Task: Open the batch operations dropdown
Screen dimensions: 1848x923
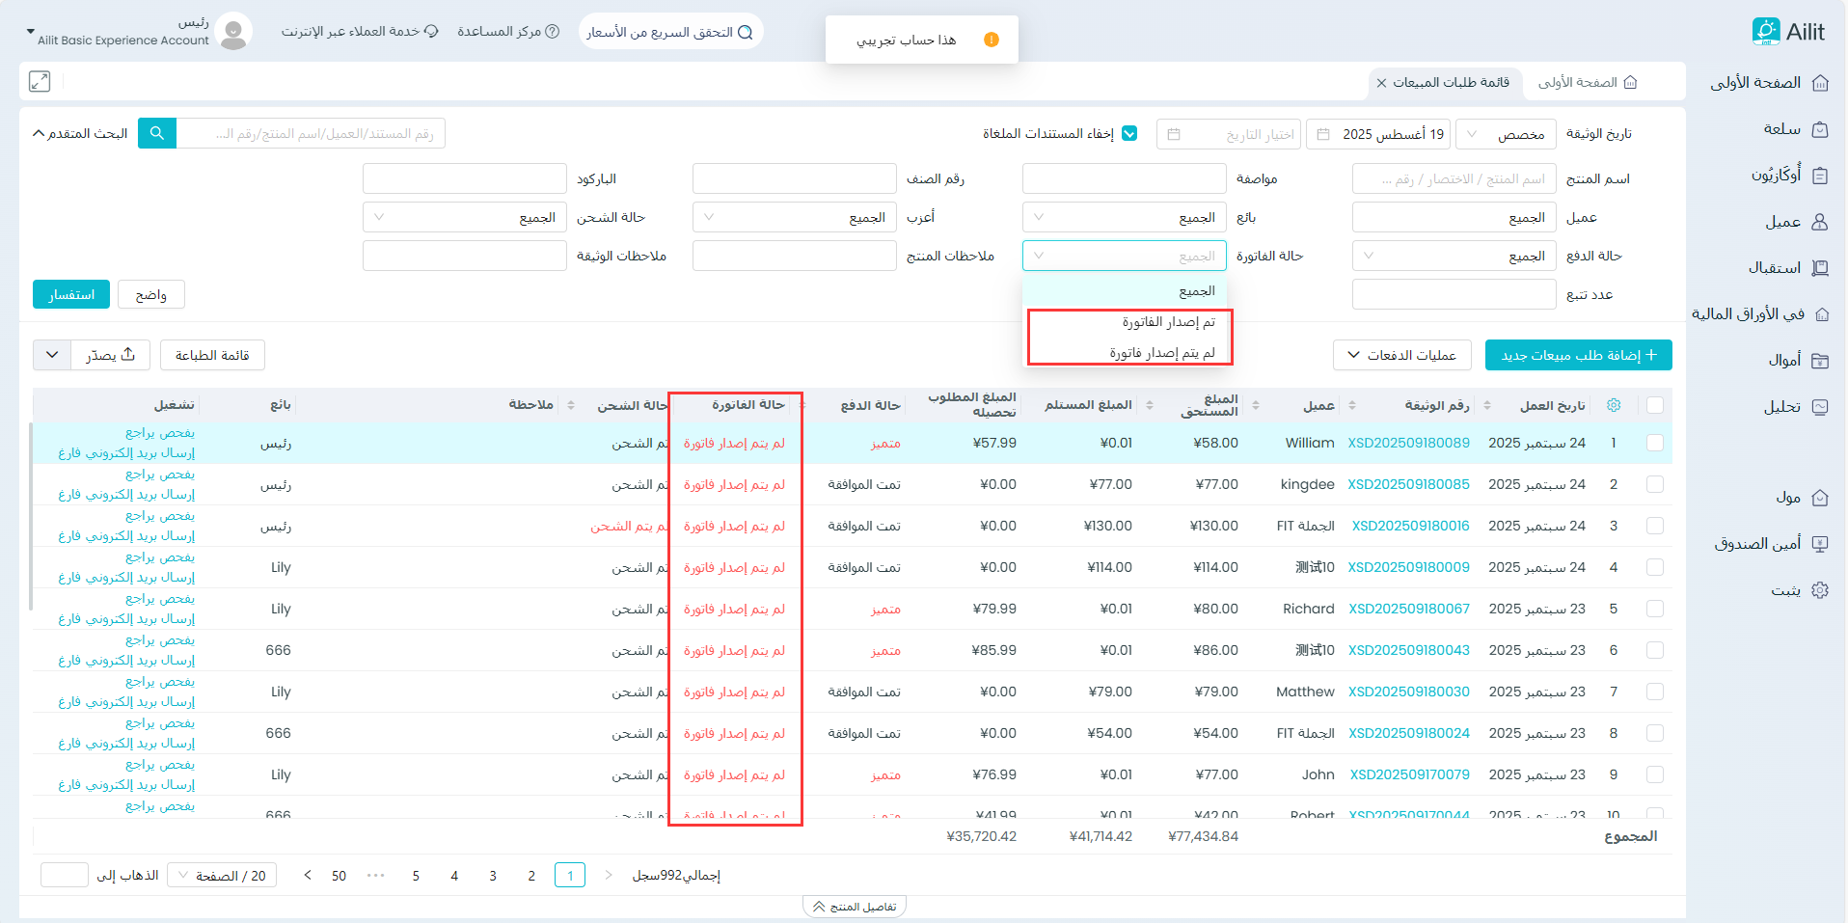Action: (1401, 355)
